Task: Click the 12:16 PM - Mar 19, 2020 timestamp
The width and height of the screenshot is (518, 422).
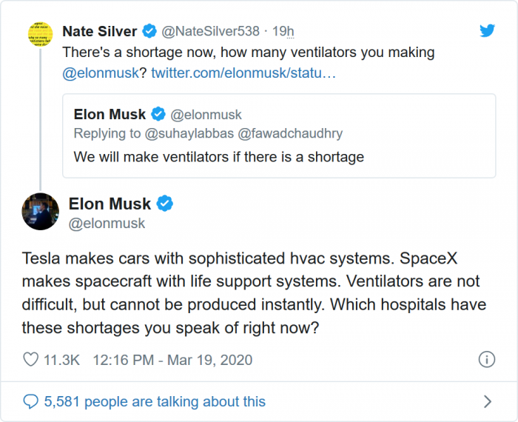Action: (x=172, y=361)
